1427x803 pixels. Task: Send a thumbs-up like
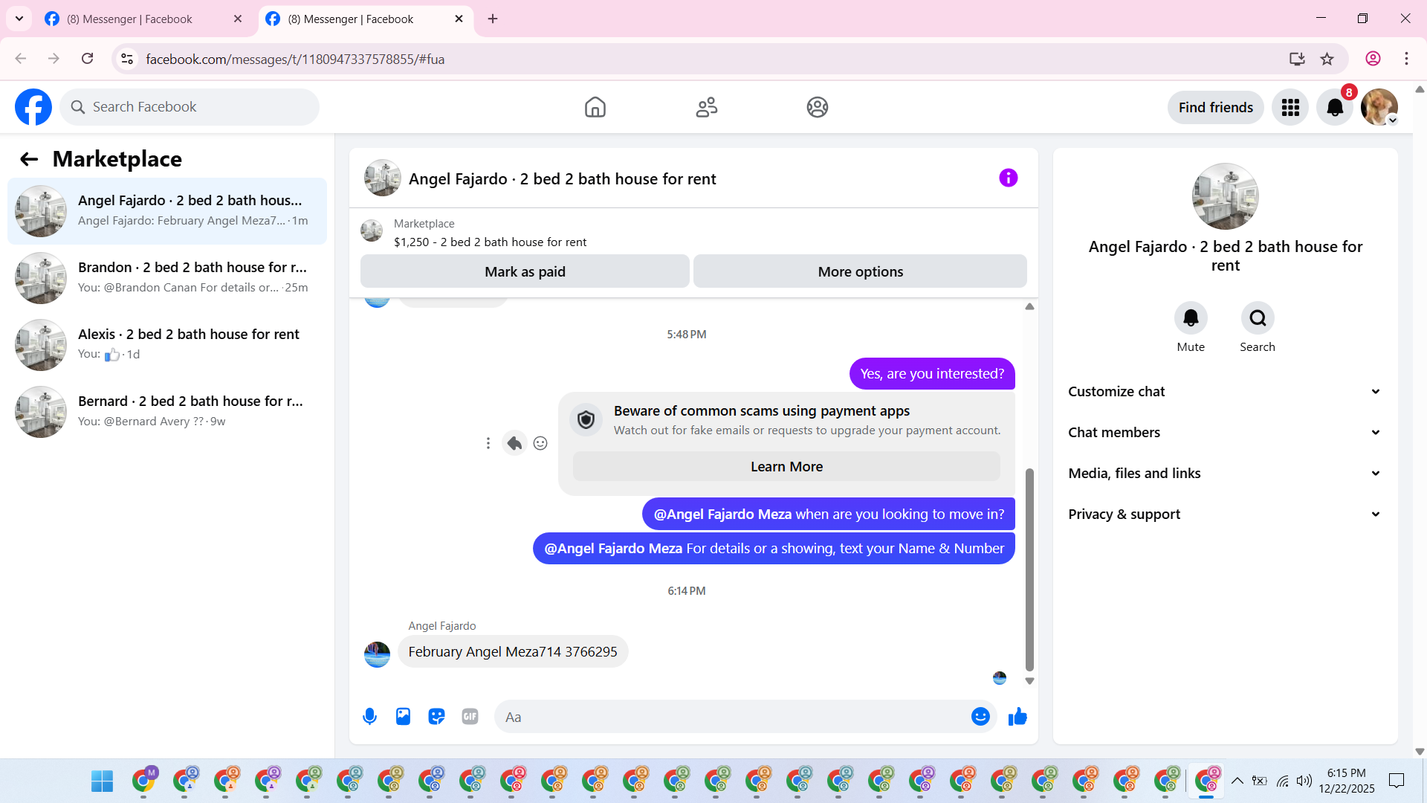[x=1017, y=717]
